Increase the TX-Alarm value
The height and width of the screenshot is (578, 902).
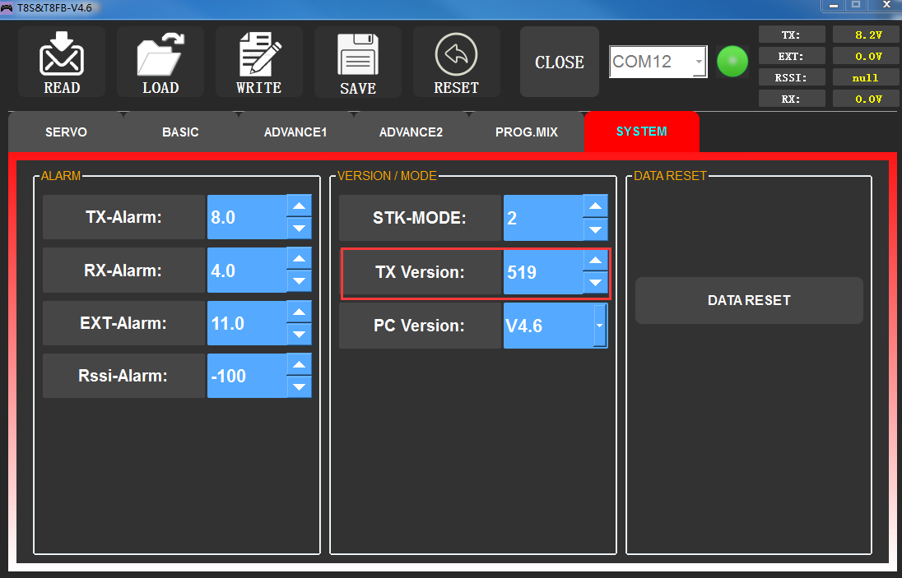(x=299, y=206)
